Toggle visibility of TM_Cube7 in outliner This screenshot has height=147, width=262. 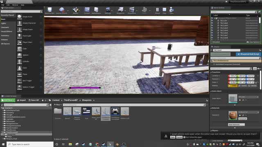[x=212, y=36]
